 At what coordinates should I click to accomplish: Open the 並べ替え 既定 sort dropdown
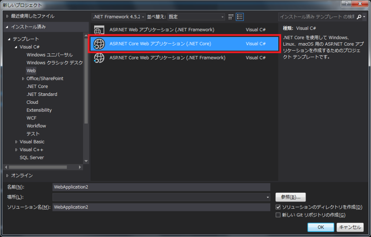[x=196, y=17]
